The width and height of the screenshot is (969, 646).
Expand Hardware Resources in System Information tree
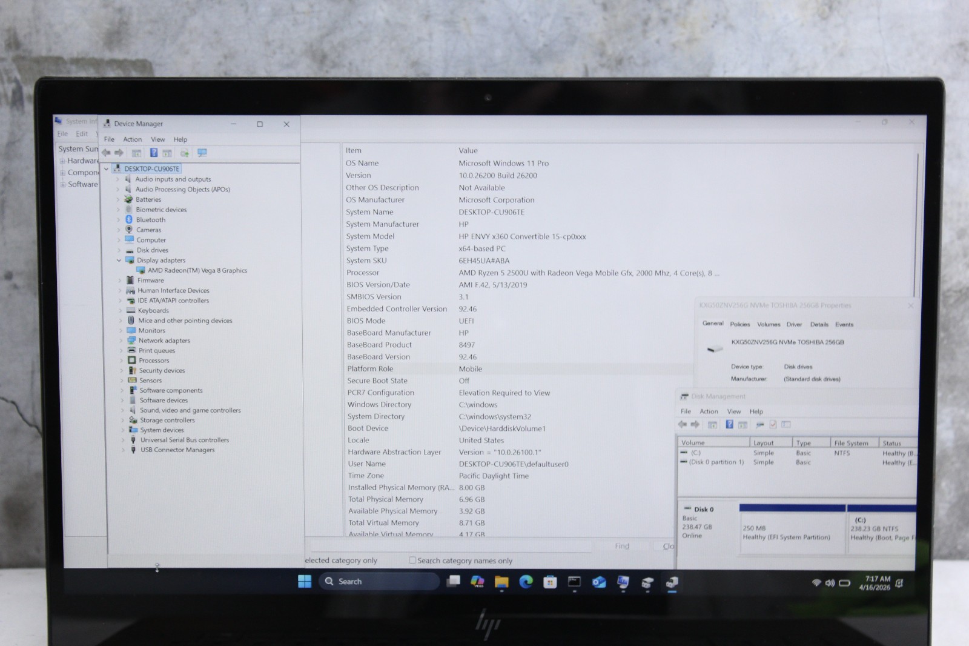pyautogui.click(x=62, y=161)
